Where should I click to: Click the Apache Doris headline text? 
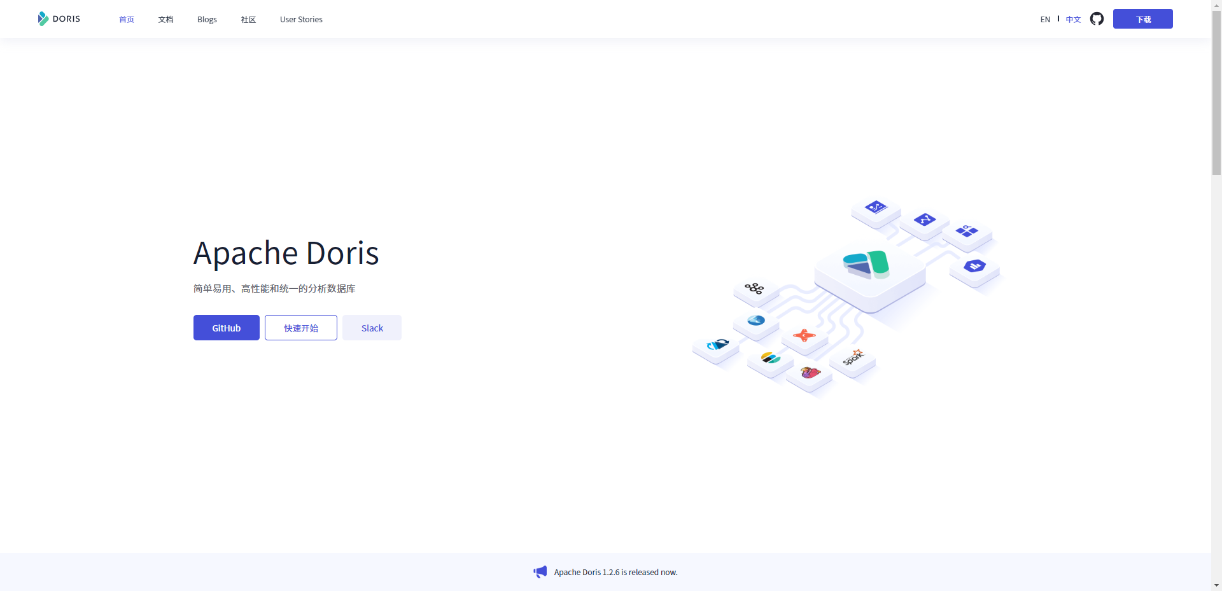286,253
